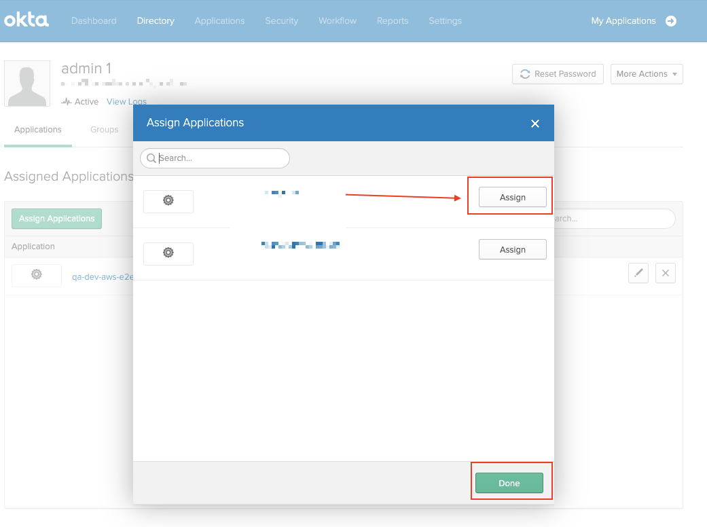Click the Okta logo
707x527 pixels.
[x=26, y=20]
